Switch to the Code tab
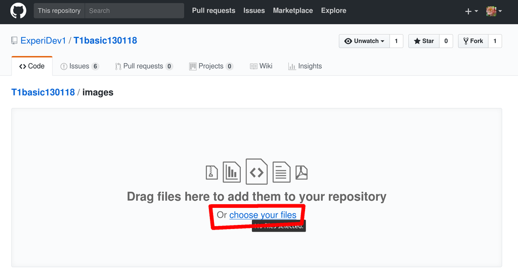 pyautogui.click(x=32, y=66)
